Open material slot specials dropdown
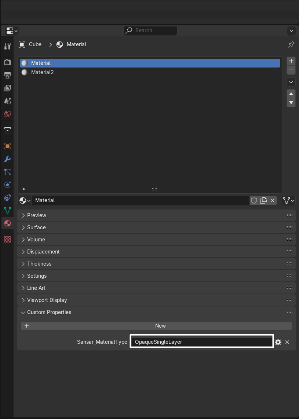 point(291,82)
